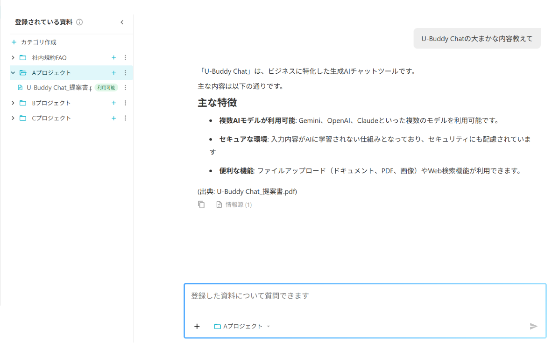Click カテゴリ作成 to create a category

pyautogui.click(x=38, y=42)
